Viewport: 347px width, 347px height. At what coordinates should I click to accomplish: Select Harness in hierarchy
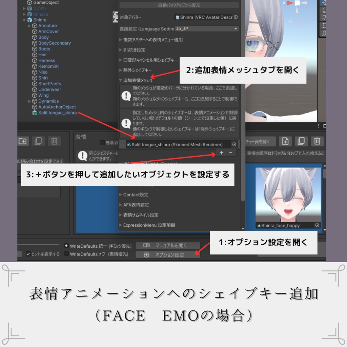point(47,61)
